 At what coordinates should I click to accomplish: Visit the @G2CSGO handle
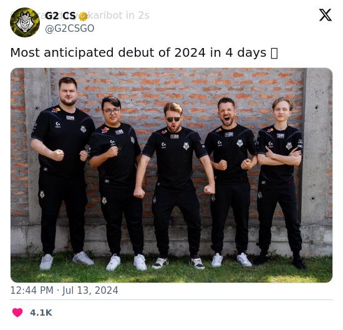click(70, 29)
